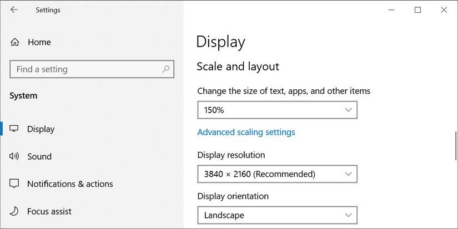
Task: Open the Landscape orientation dropdown
Action: click(x=276, y=215)
